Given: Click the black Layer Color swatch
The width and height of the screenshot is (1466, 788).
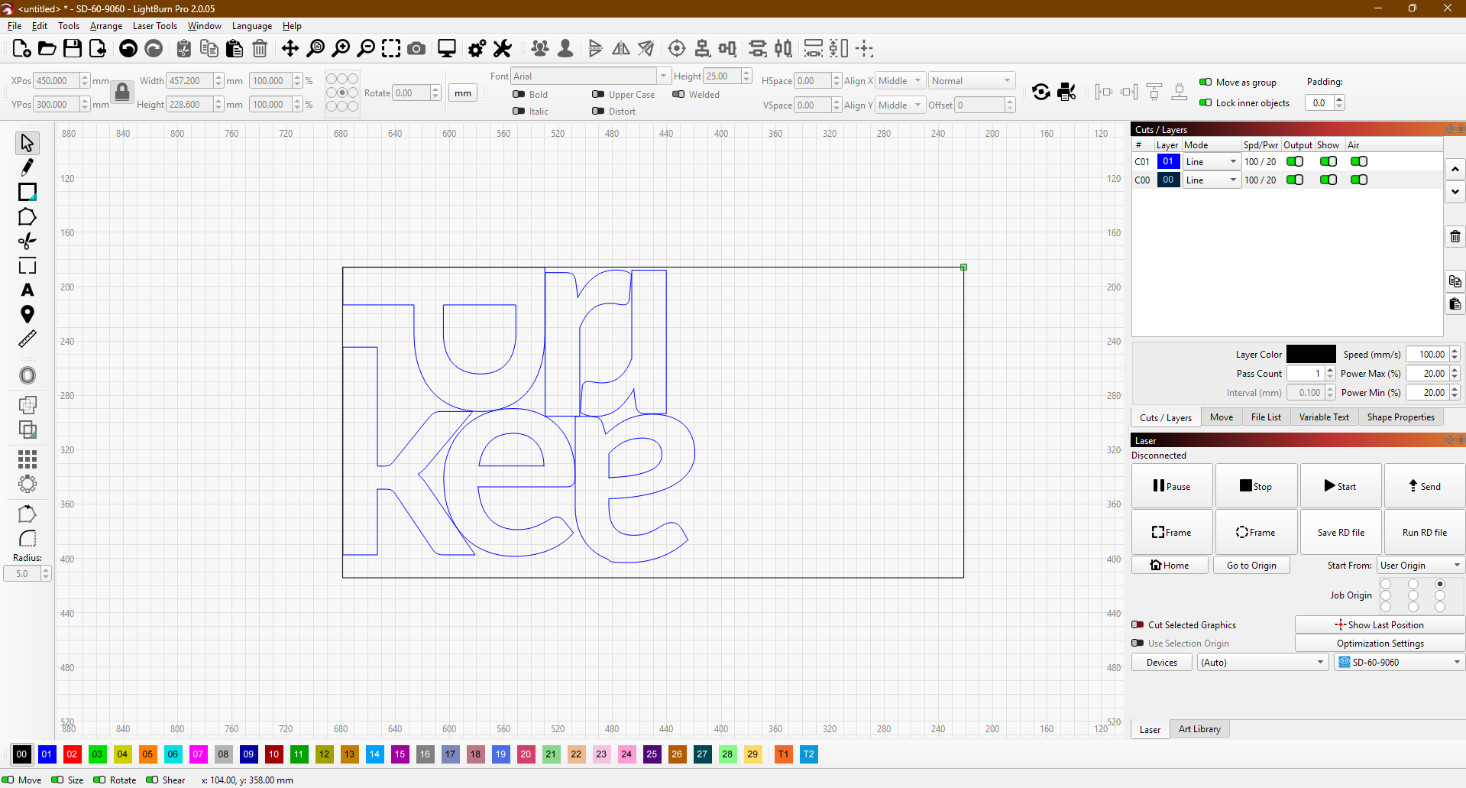Looking at the screenshot, I should 1311,354.
